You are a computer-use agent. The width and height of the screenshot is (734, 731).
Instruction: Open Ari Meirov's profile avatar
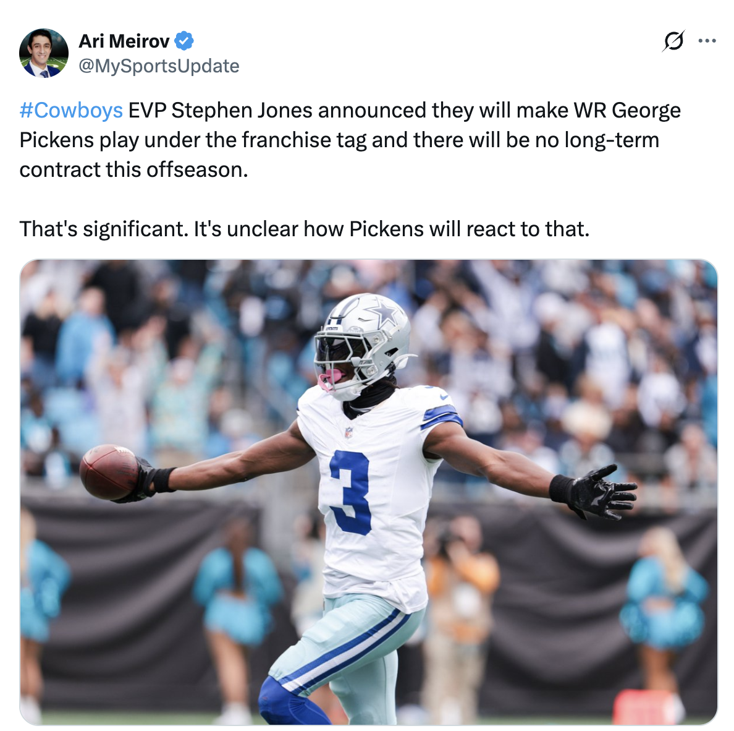[43, 53]
